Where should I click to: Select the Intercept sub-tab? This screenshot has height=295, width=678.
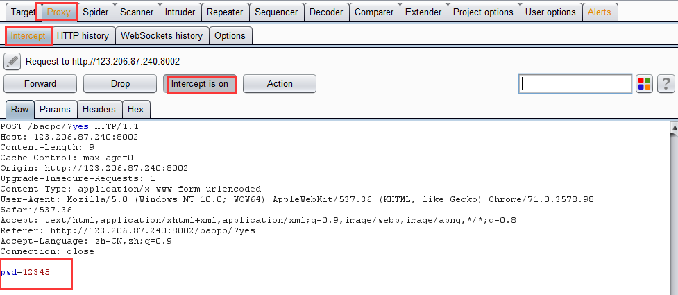(28, 35)
